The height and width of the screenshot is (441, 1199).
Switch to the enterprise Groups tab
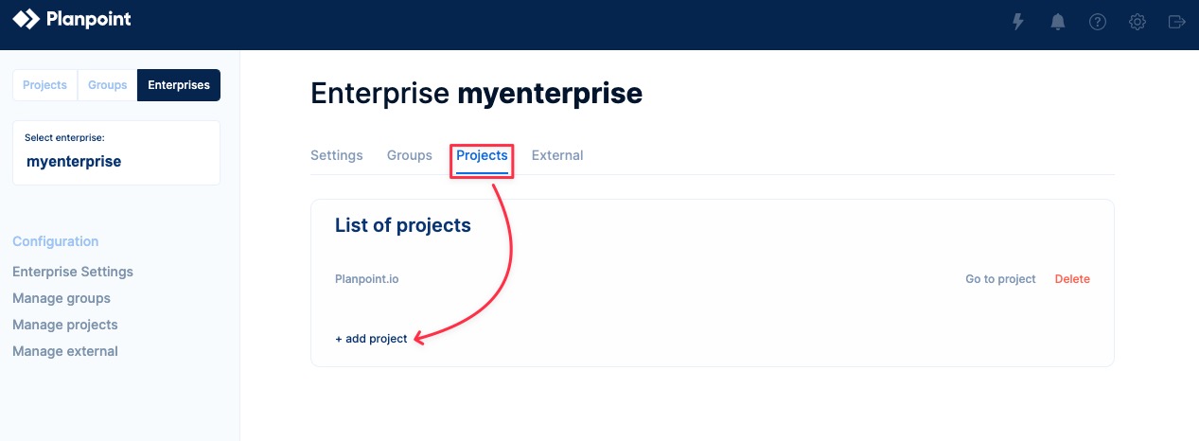410,155
